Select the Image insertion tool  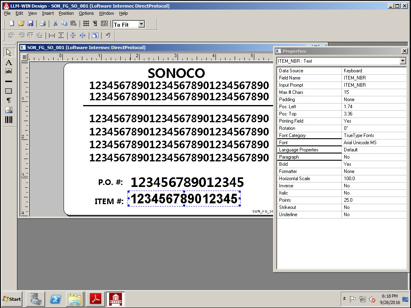(9, 110)
